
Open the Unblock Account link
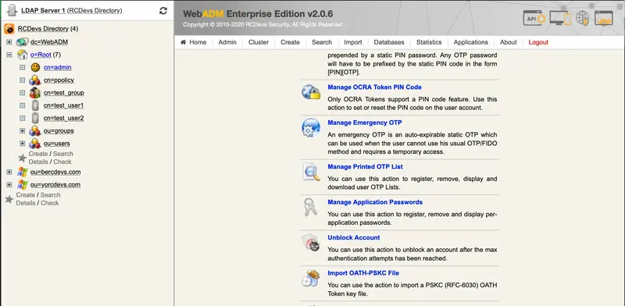(x=354, y=237)
